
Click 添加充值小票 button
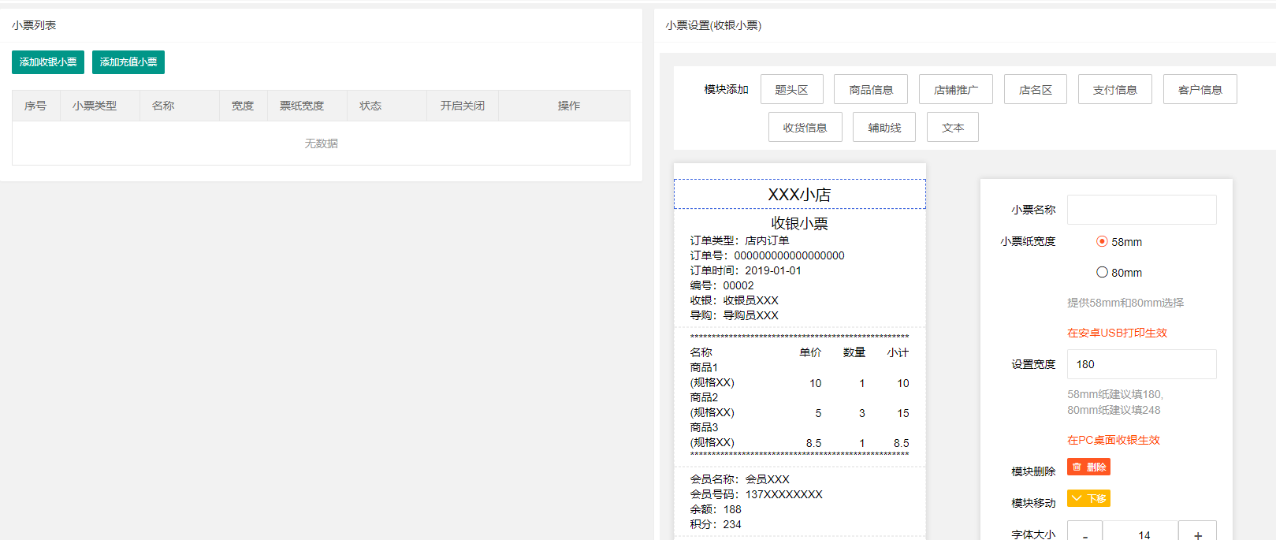(x=128, y=62)
